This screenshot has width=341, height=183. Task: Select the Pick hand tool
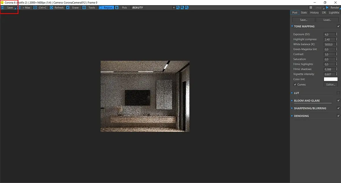pos(117,8)
